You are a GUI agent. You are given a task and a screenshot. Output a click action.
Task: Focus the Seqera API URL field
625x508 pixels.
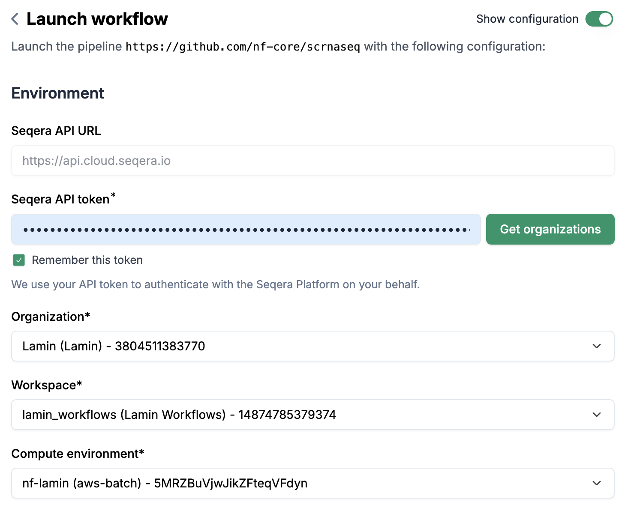pyautogui.click(x=312, y=161)
